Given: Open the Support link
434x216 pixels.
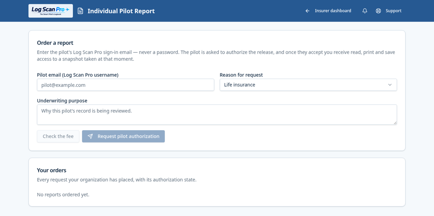Looking at the screenshot, I should pyautogui.click(x=394, y=11).
